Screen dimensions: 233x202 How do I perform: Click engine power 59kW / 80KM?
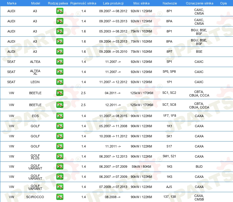click(x=141, y=167)
